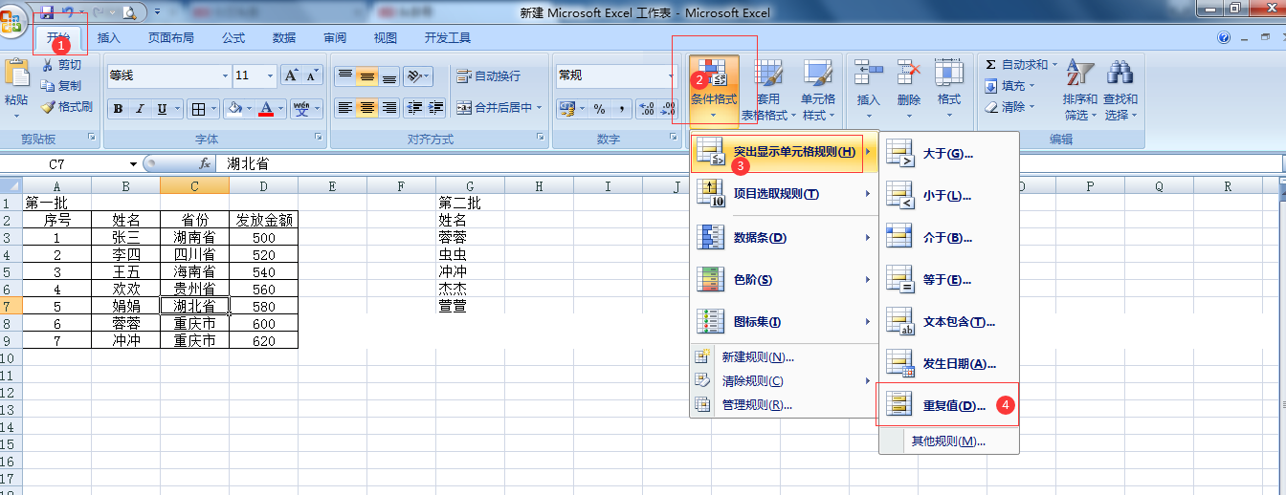Viewport: 1286px width, 495px height.
Task: Switch to the Formulas (公式) tab
Action: [233, 38]
